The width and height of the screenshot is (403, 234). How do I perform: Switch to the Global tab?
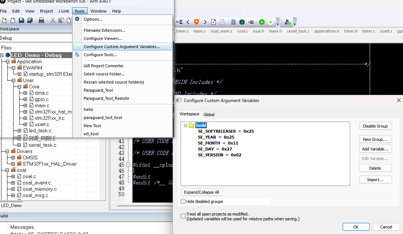(x=209, y=115)
